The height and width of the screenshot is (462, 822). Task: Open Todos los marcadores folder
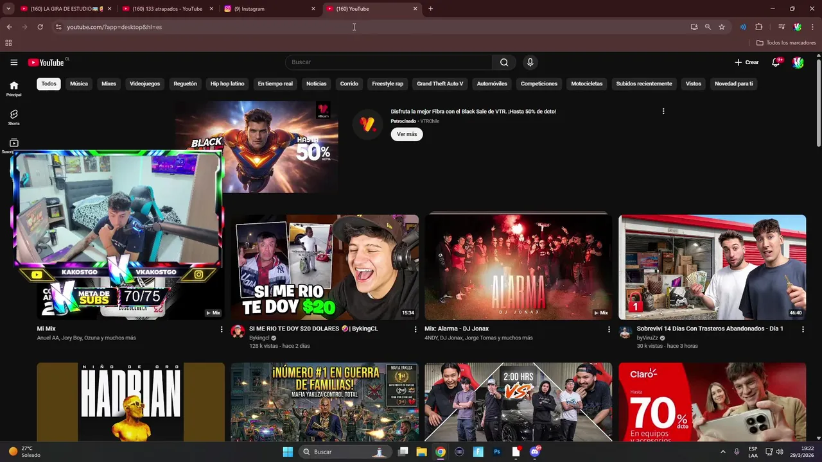(x=786, y=43)
